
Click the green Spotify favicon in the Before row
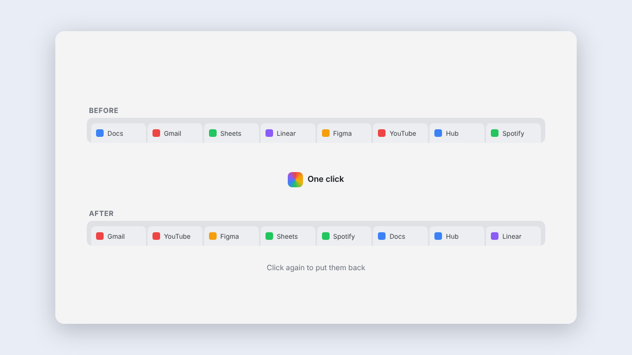click(x=495, y=133)
